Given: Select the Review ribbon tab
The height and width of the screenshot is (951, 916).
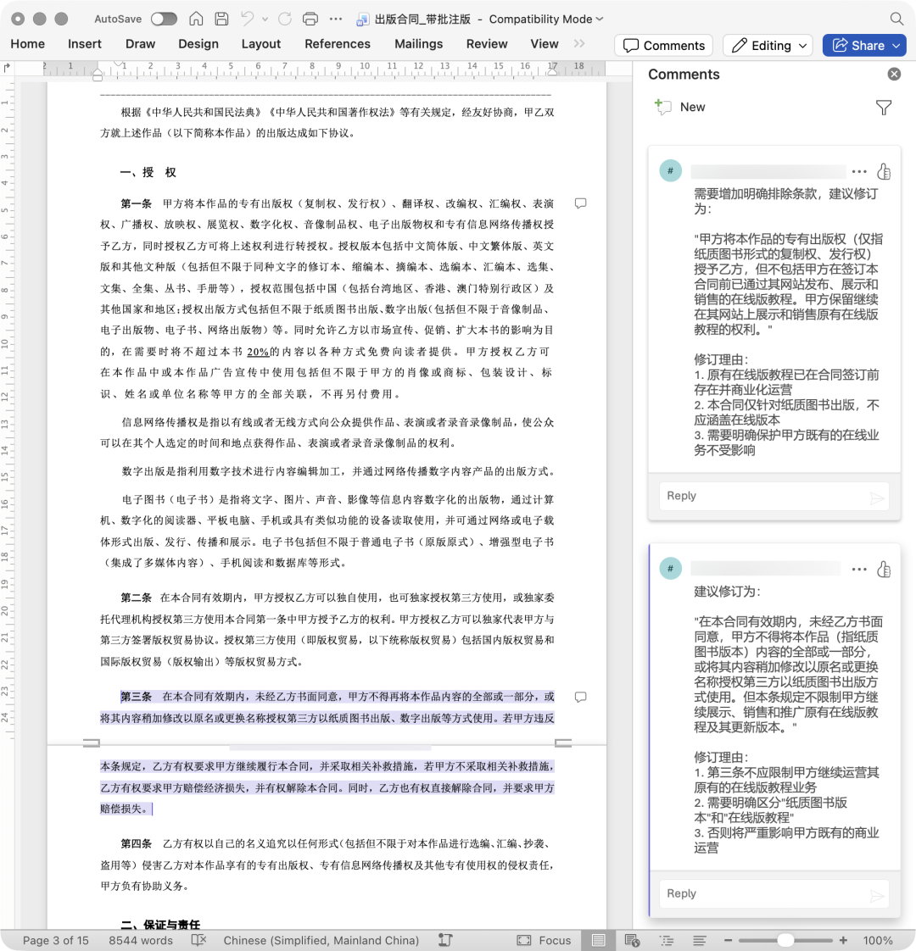Looking at the screenshot, I should click(x=487, y=44).
